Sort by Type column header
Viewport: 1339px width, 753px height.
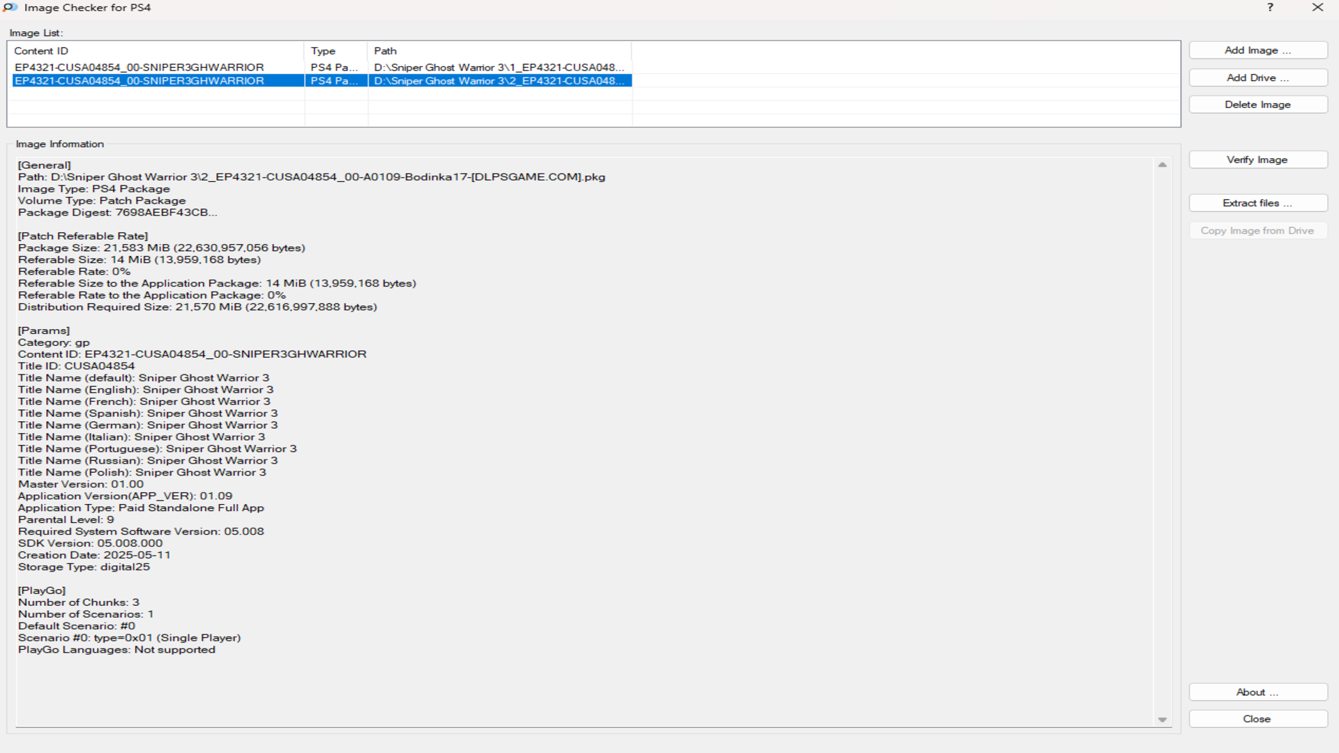tap(335, 51)
